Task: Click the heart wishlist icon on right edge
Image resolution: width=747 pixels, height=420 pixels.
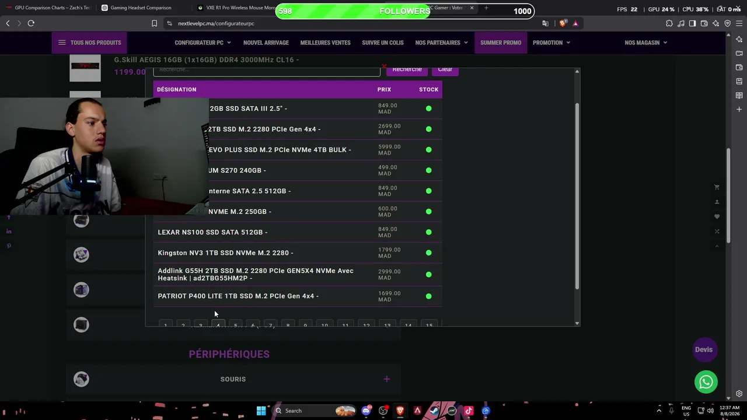Action: point(717,216)
